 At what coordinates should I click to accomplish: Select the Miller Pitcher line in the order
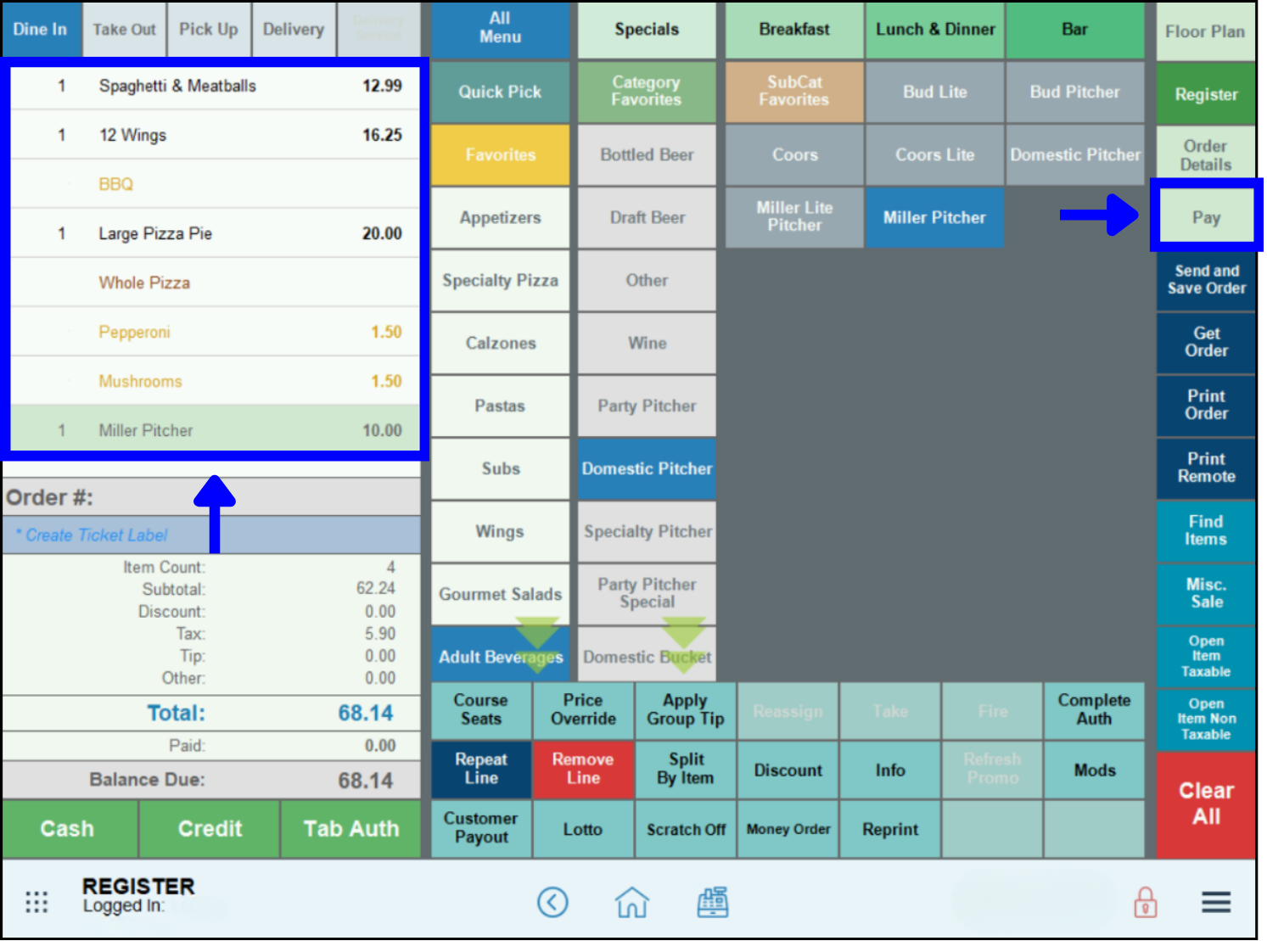pos(212,430)
